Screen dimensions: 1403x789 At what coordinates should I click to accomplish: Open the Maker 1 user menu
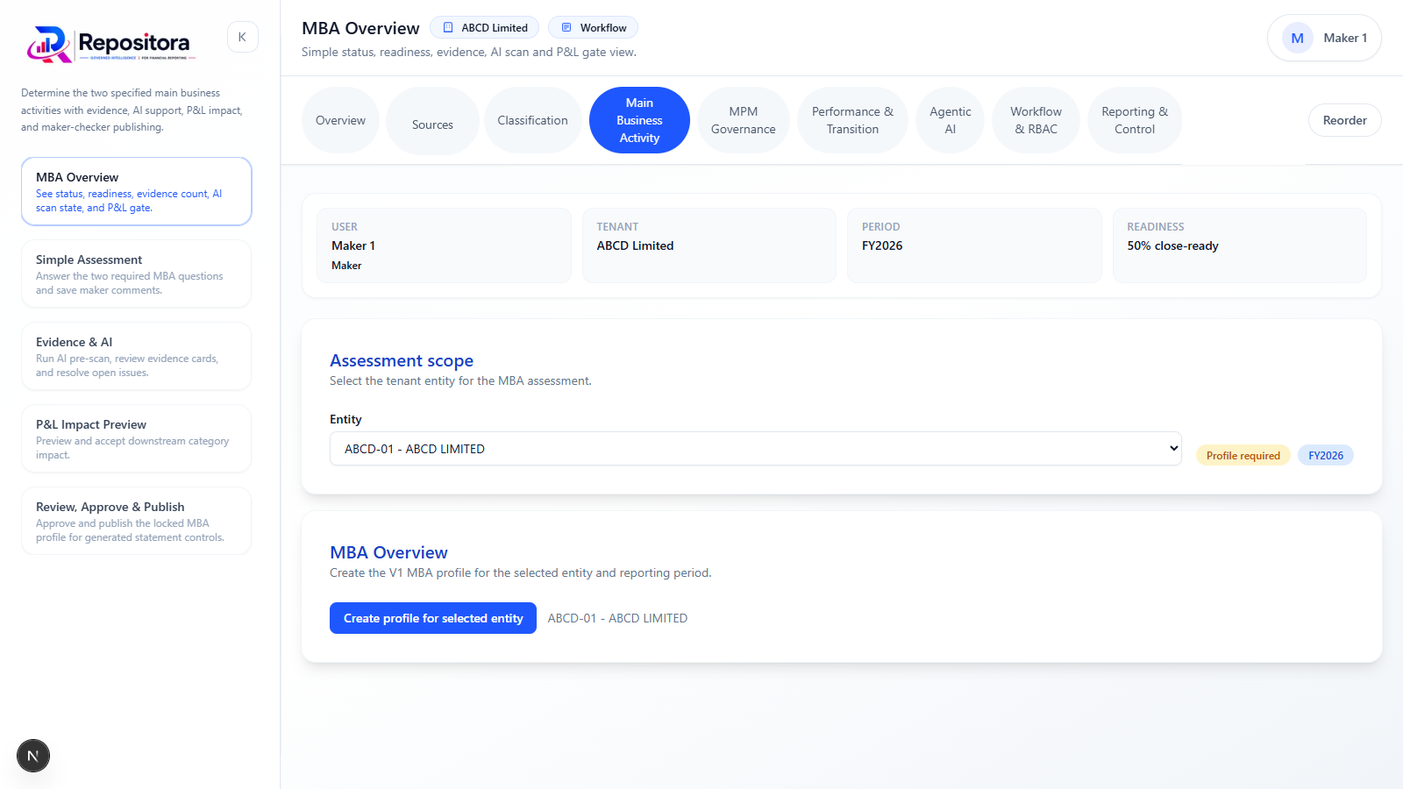pos(1324,38)
